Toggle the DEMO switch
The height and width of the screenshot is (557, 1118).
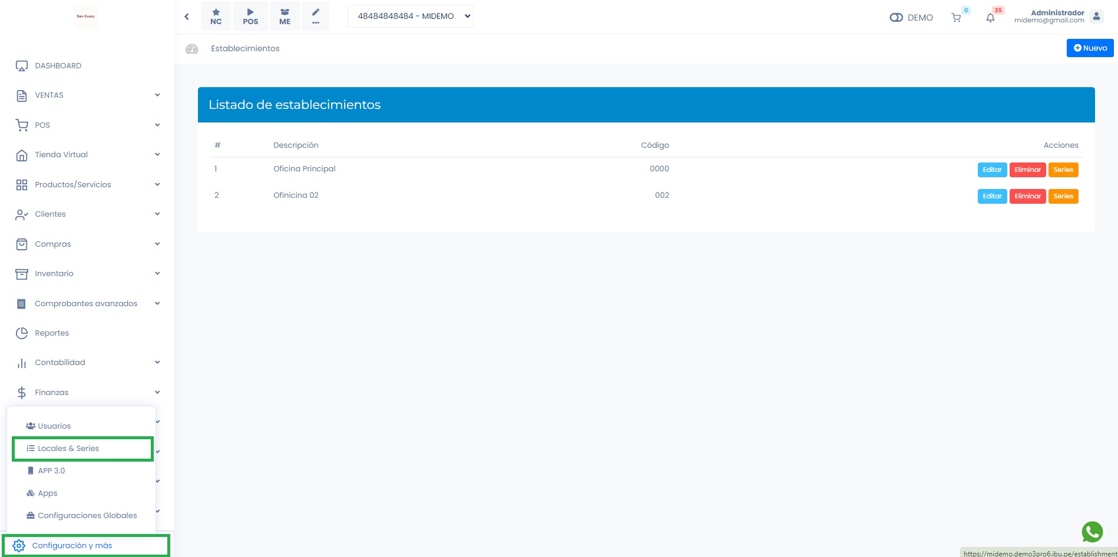pyautogui.click(x=896, y=18)
